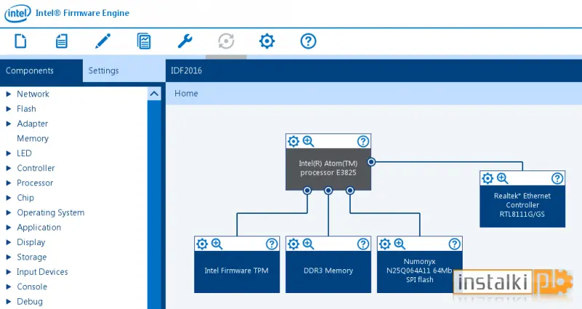
Task: Click the wrench build toolbar icon
Action: coord(185,41)
